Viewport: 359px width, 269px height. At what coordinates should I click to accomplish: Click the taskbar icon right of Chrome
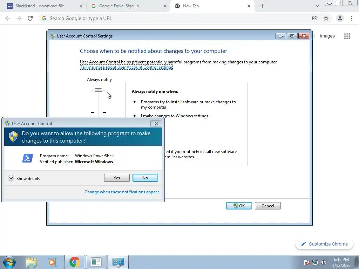(x=96, y=262)
